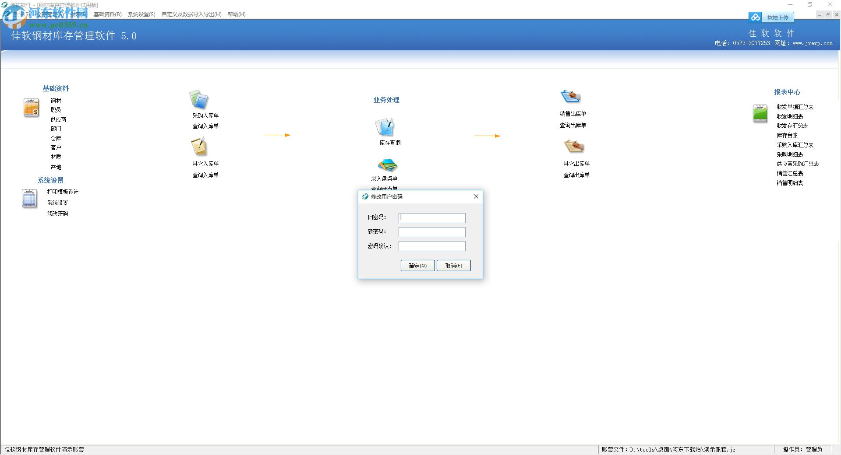This screenshot has width=841, height=455.
Task: Open 供应商采购汇总表 report
Action: [x=798, y=164]
